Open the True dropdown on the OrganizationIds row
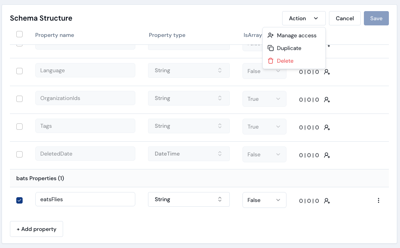Image resolution: width=400 pixels, height=248 pixels. (x=264, y=98)
